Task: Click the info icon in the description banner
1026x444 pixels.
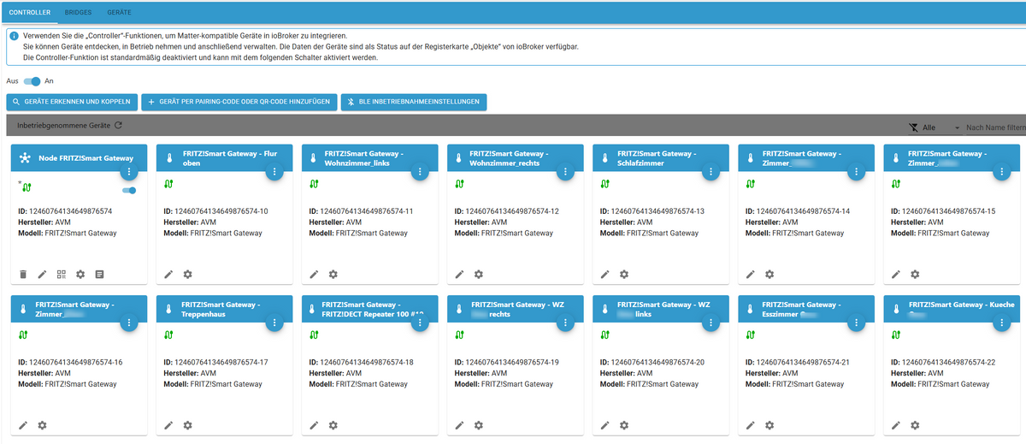Action: point(14,36)
